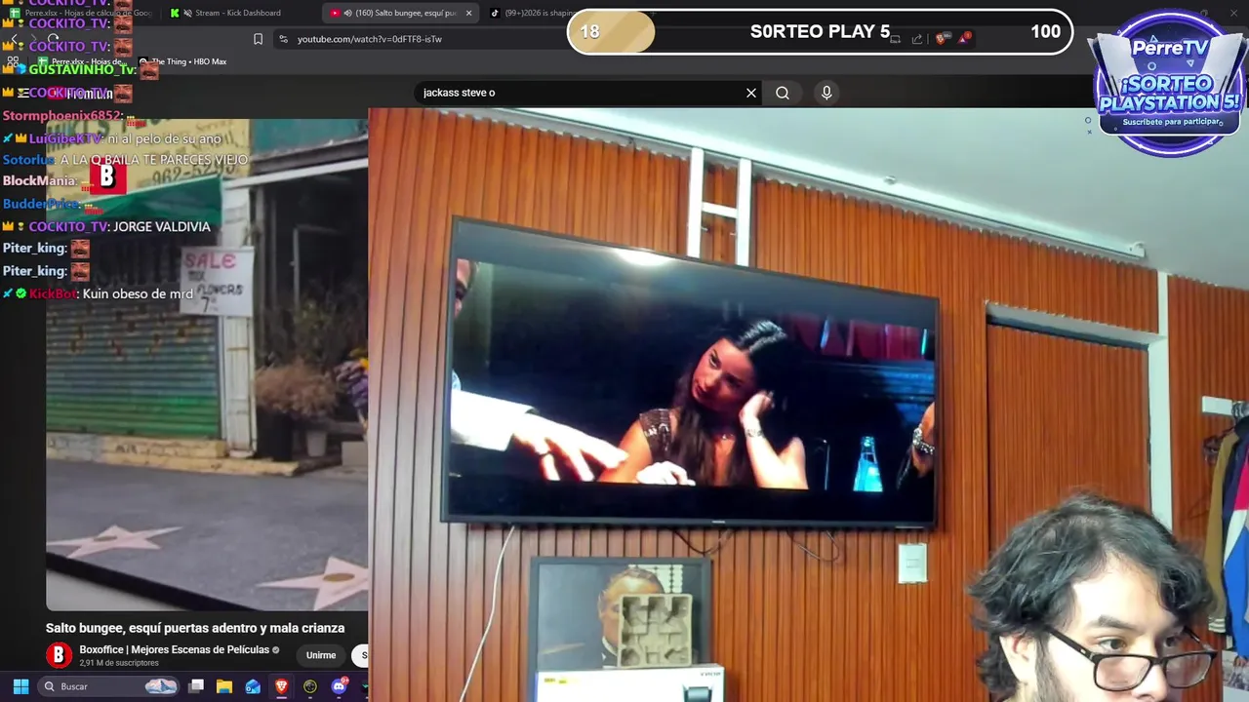This screenshot has width=1249, height=702.
Task: Close the Salto bungee YouTube tab
Action: point(468,13)
